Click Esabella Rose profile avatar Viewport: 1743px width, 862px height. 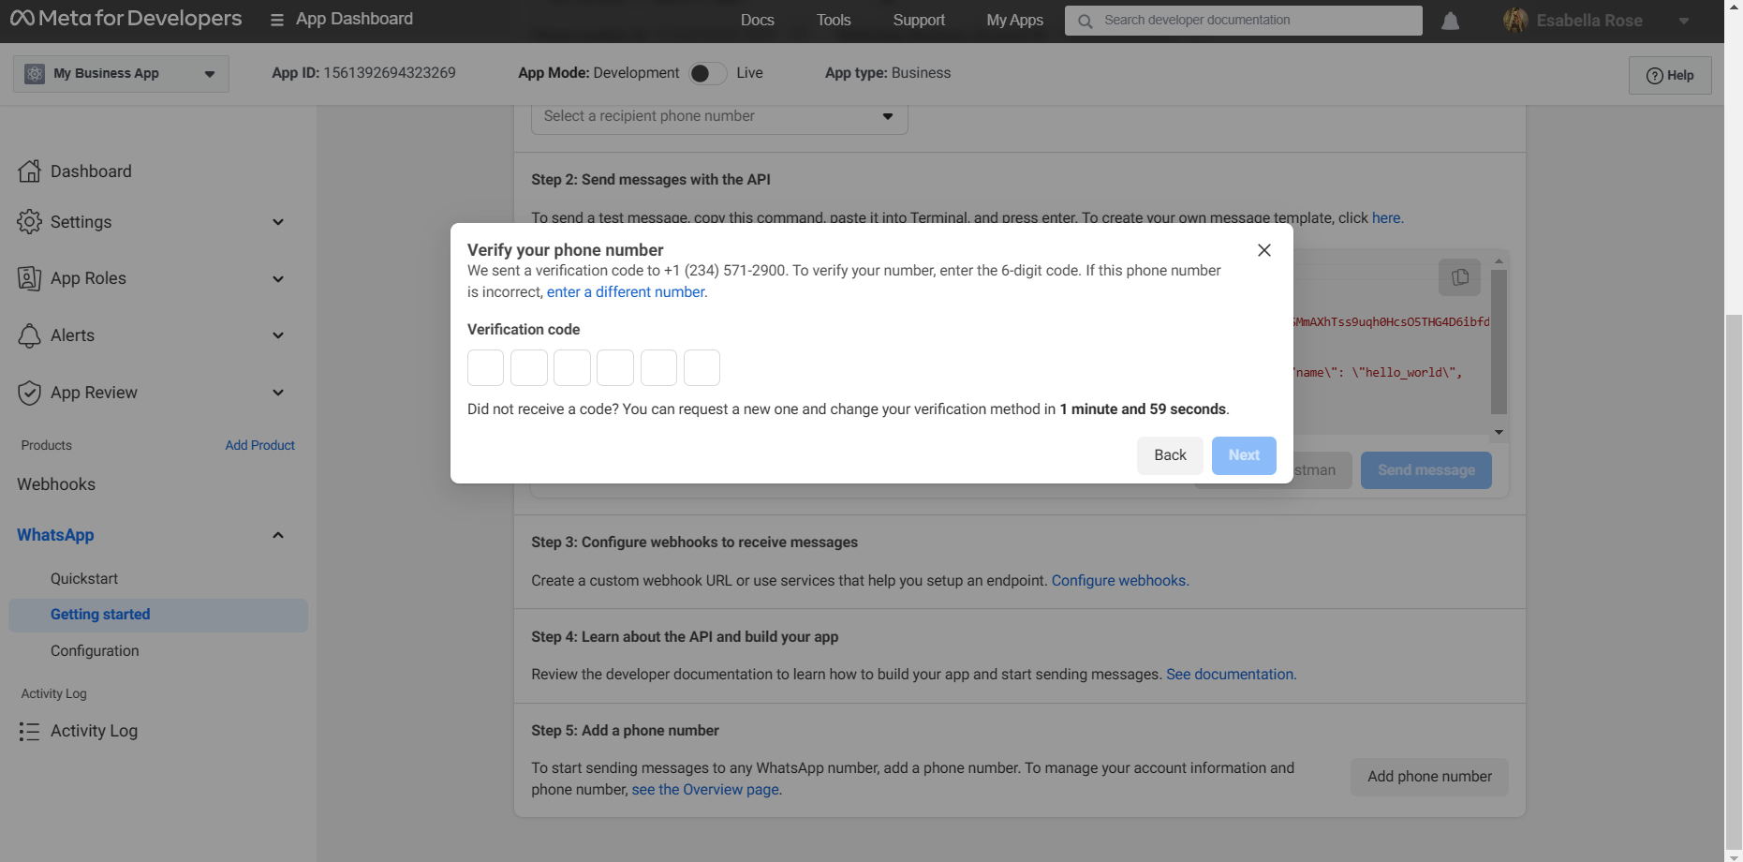coord(1514,21)
